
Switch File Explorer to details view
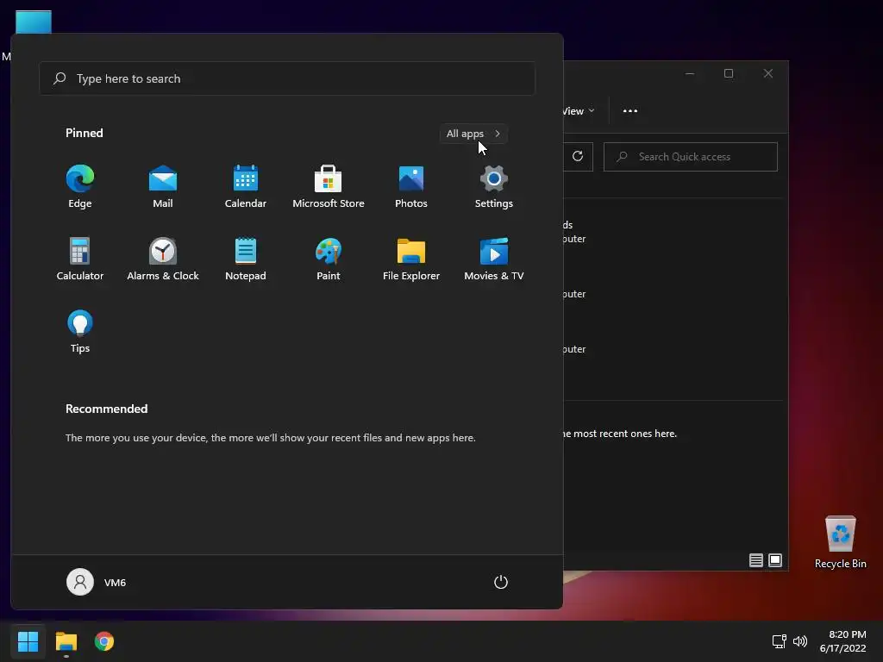pos(755,560)
